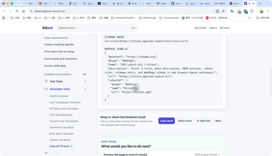The width and height of the screenshot is (272, 156).
Task: Open View all 78 tools link
Action: [x=61, y=146]
